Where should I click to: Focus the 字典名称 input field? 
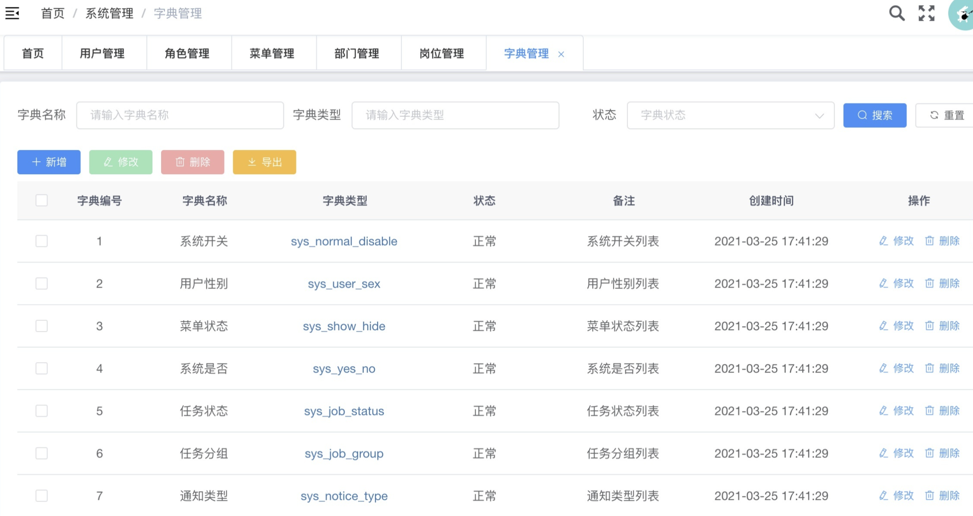pos(180,115)
